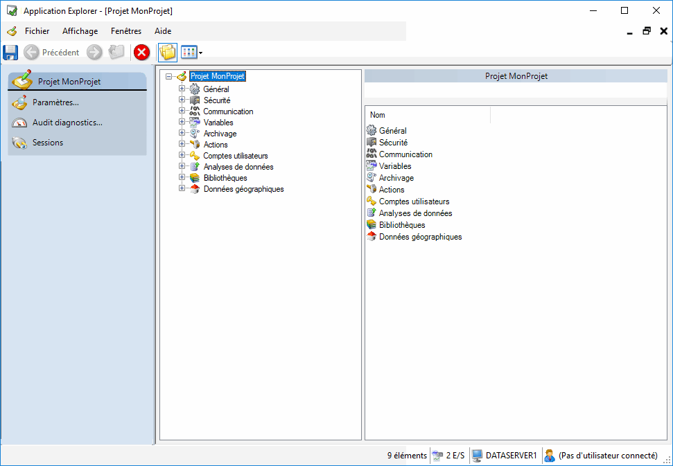673x466 pixels.
Task: Open Audit diagnostics... in the sidebar
Action: pyautogui.click(x=67, y=123)
